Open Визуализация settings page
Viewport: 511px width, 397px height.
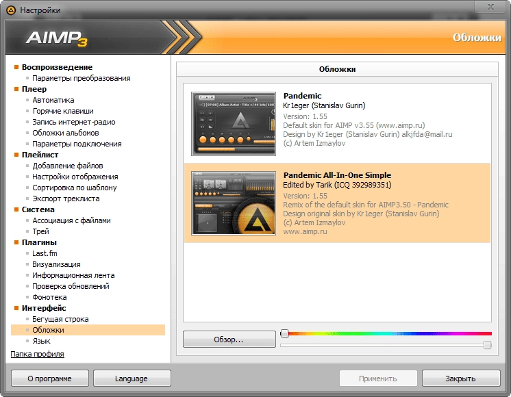click(x=56, y=264)
